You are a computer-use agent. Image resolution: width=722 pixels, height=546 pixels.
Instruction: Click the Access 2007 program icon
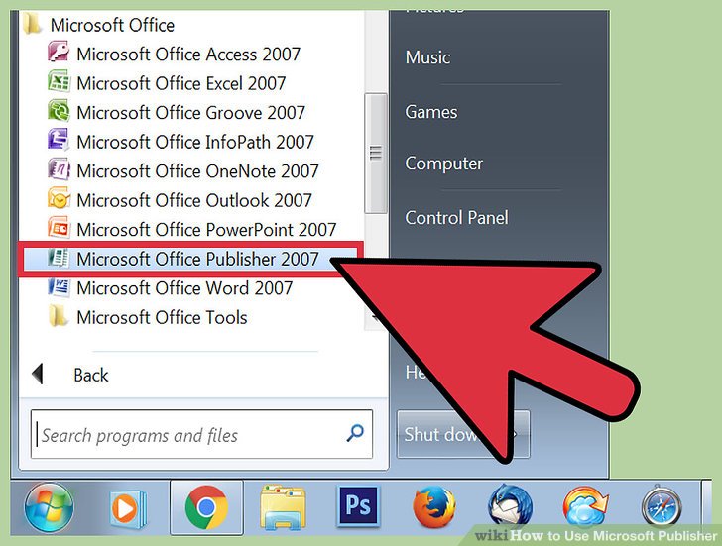coord(59,53)
